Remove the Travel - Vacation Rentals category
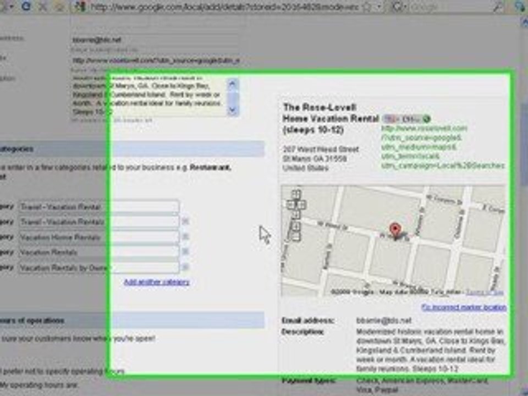Screen dimensions: 528x396 185,222
